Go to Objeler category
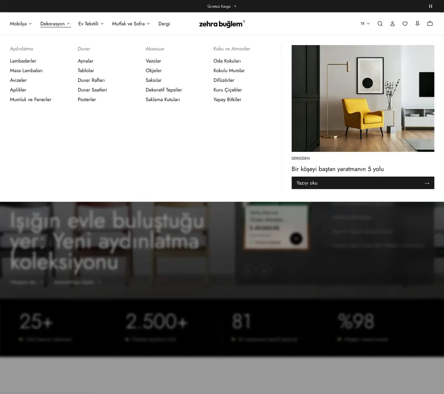444x394 pixels. 154,71
